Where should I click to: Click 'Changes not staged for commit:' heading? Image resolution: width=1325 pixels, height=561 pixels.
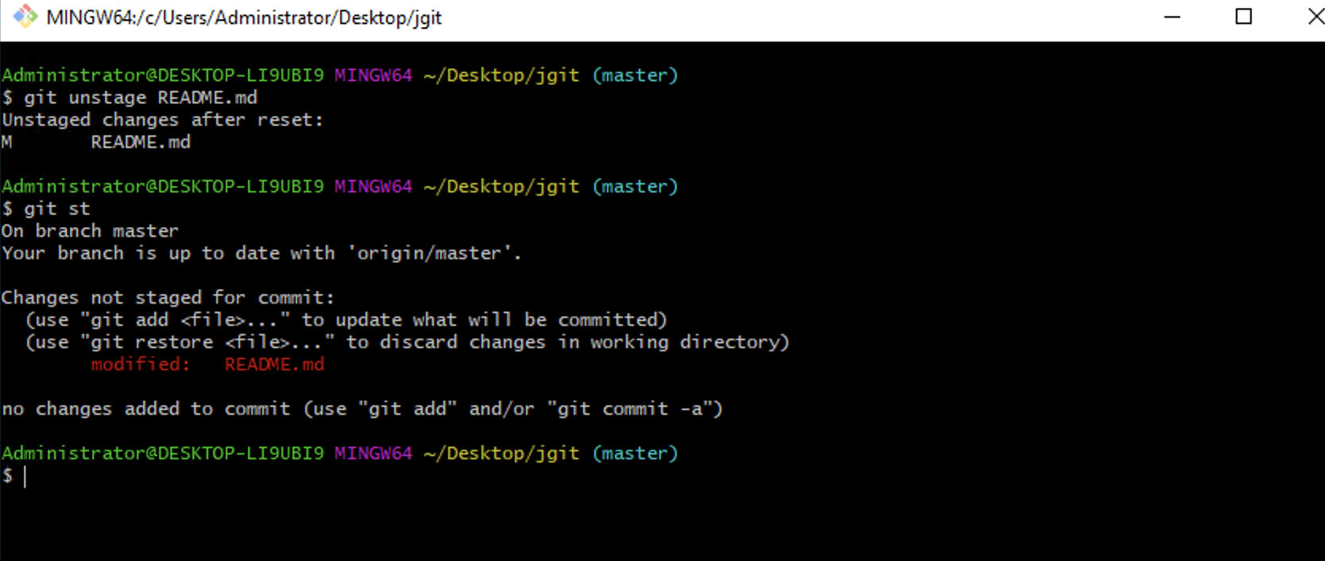click(168, 298)
